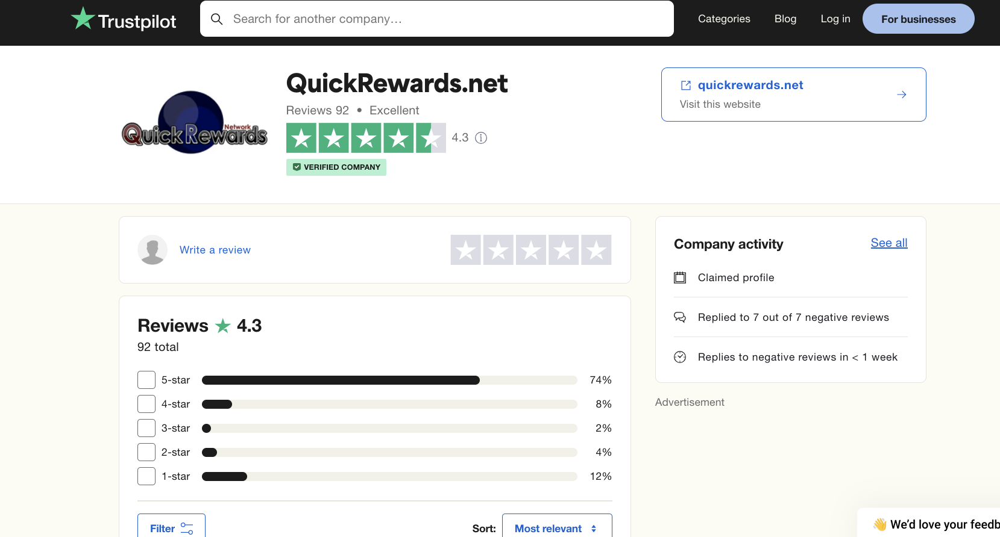
Task: Click 'Replied to 7 out of 7 negative reviews'
Action: pyautogui.click(x=793, y=317)
